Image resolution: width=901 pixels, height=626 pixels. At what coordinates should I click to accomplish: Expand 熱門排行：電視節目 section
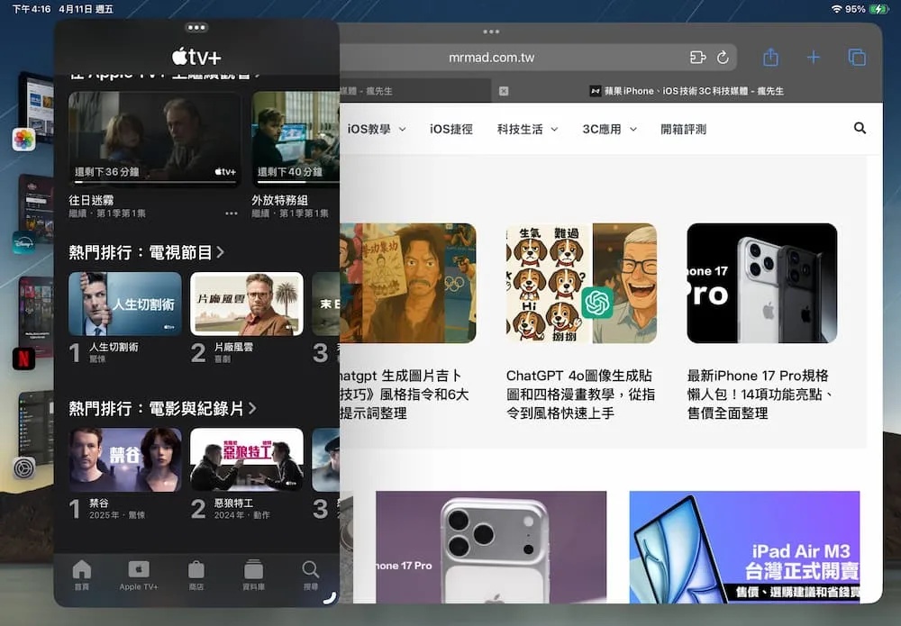pos(147,252)
